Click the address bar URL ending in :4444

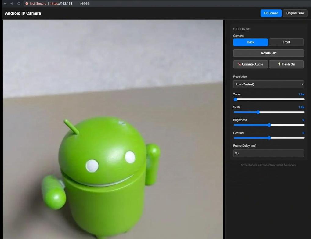tap(70, 4)
